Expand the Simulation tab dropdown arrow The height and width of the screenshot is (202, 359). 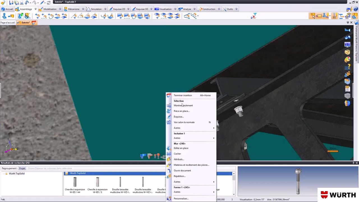pos(105,9)
